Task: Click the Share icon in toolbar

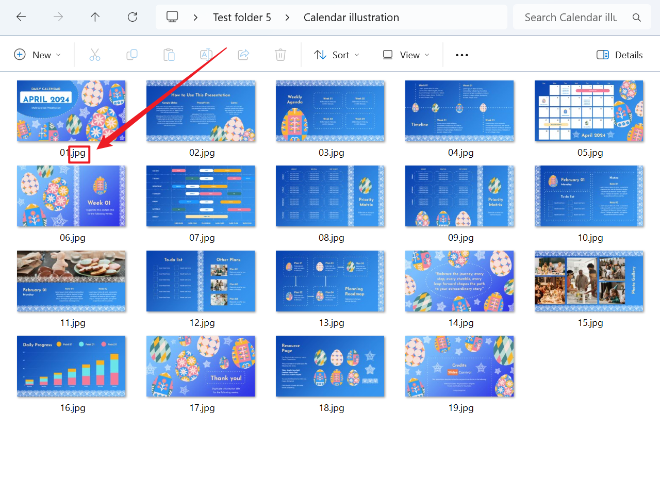Action: click(243, 55)
